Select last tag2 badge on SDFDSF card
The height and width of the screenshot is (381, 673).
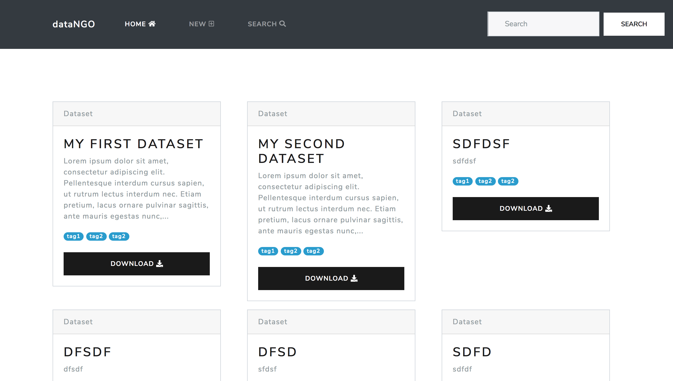(508, 181)
